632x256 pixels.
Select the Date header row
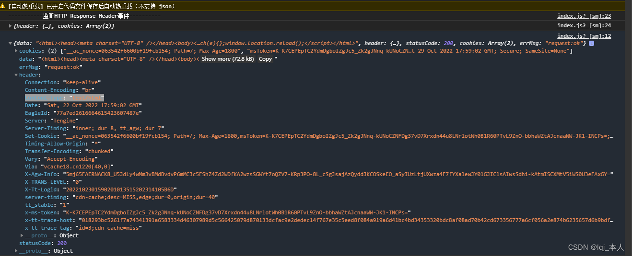tap(83, 105)
